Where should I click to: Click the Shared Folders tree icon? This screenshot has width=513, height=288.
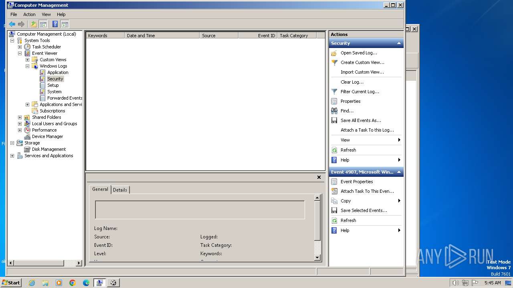(27, 117)
